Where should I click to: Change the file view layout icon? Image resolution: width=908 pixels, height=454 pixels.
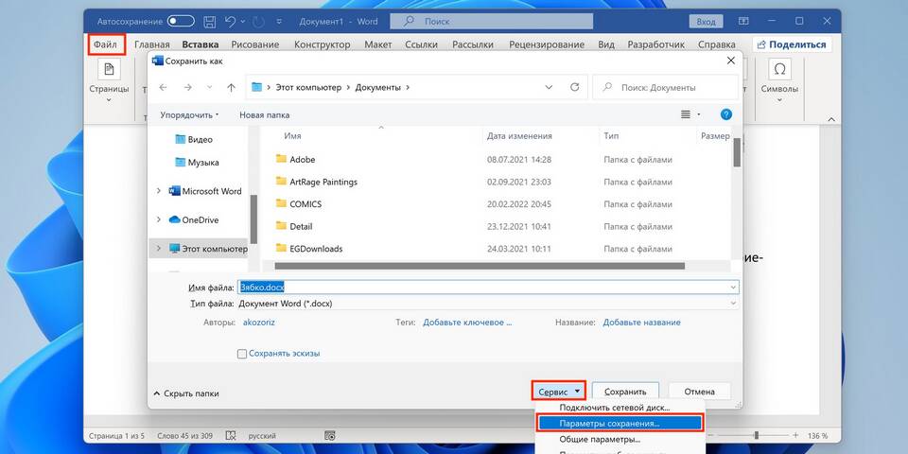click(686, 114)
